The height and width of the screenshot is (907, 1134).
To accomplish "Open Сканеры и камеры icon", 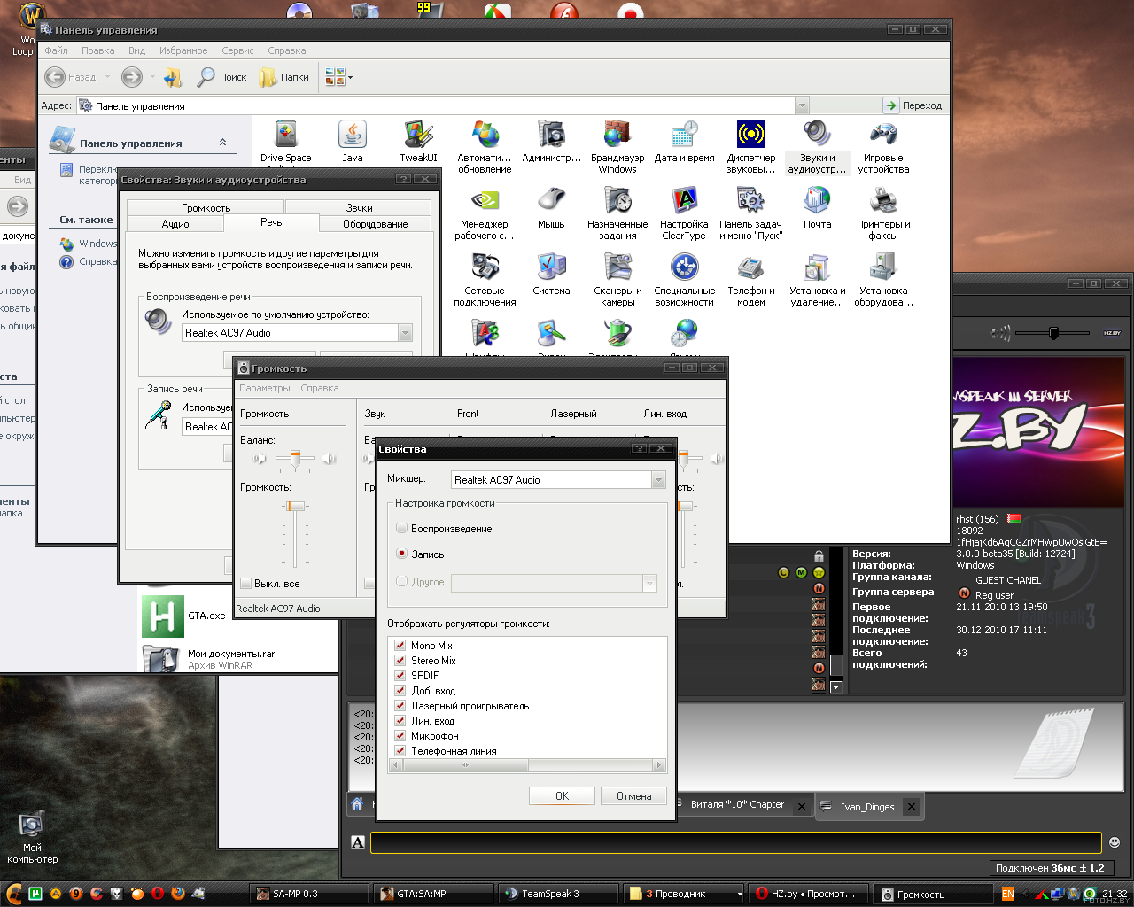I will coord(617,280).
